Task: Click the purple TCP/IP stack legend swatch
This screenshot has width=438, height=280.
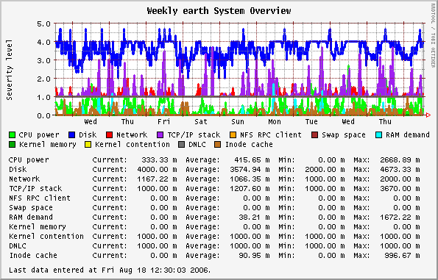Action: tap(160, 135)
